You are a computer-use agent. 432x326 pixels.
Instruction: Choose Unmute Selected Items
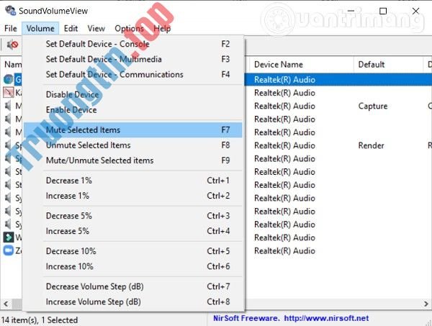(133, 145)
